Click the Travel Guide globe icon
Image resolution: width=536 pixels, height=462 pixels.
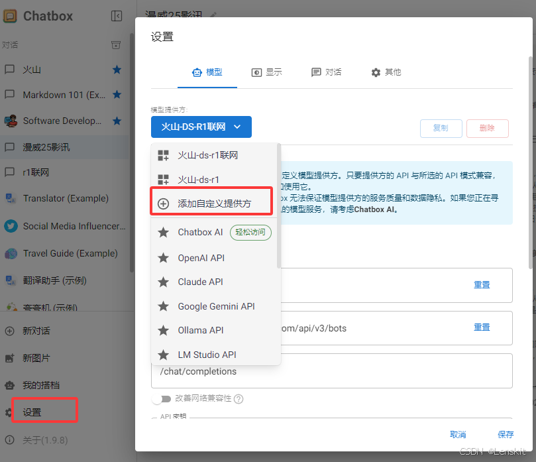11,253
